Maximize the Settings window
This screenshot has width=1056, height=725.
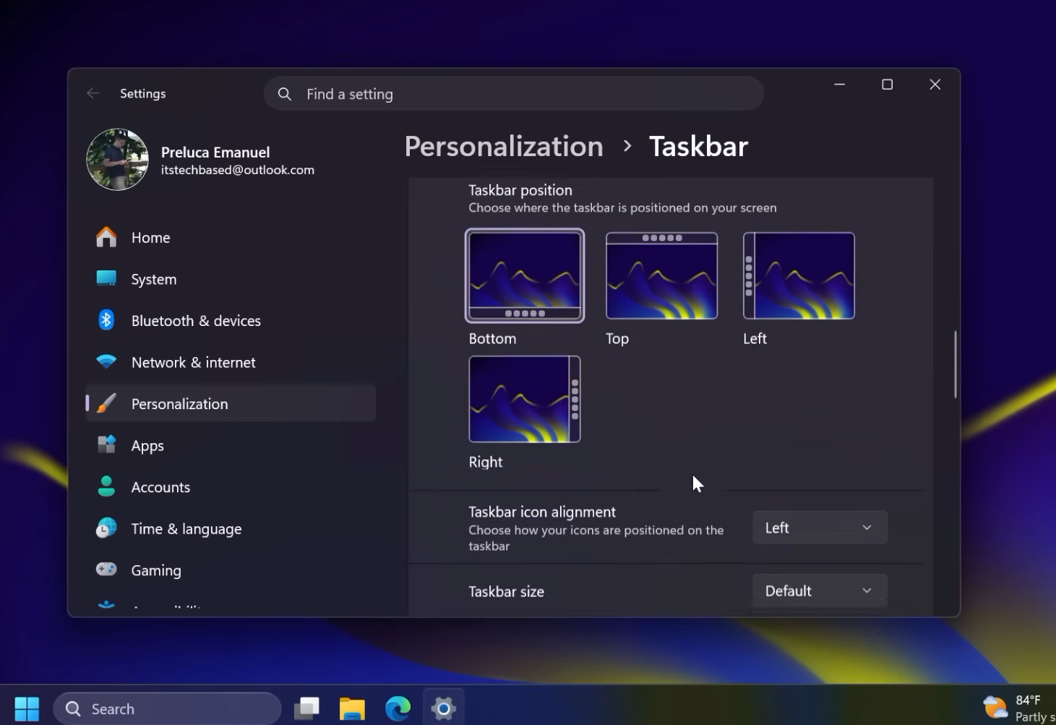887,85
